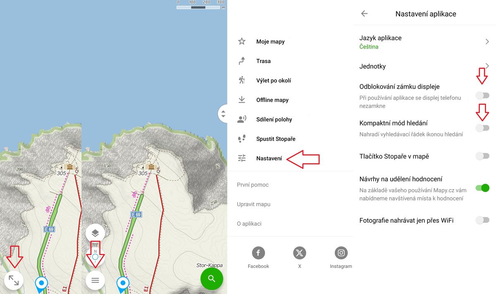Toggle Fotografie nahrávat jen přes WiFi

point(482,220)
